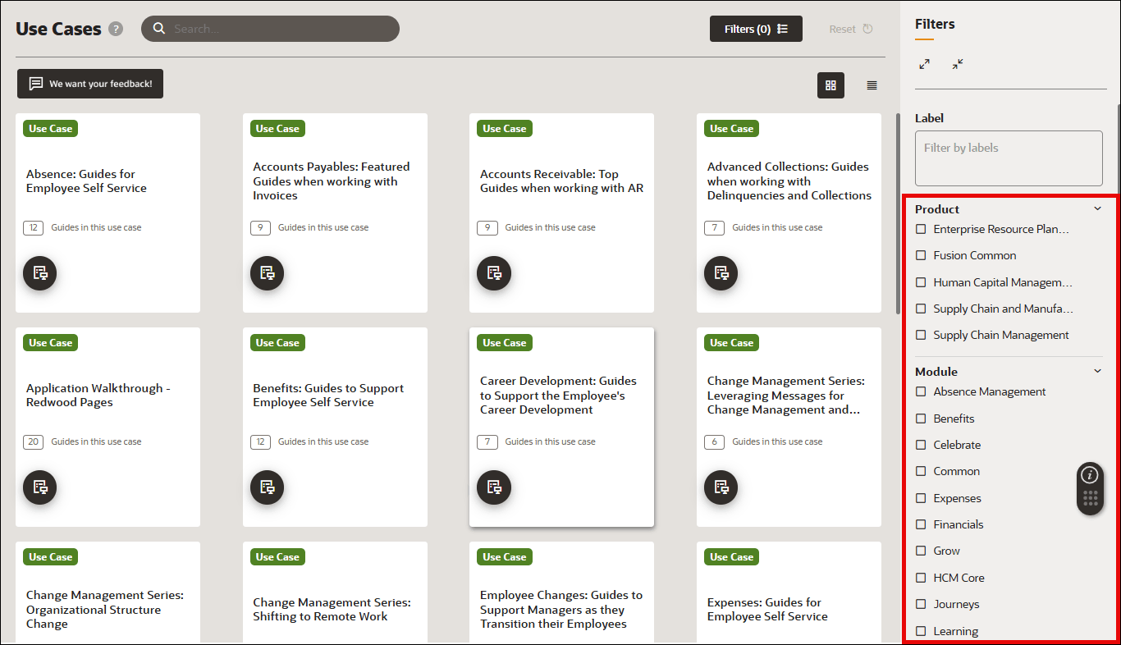
Task: Open Absence: Guides for Employee Self Service
Action: [x=86, y=181]
